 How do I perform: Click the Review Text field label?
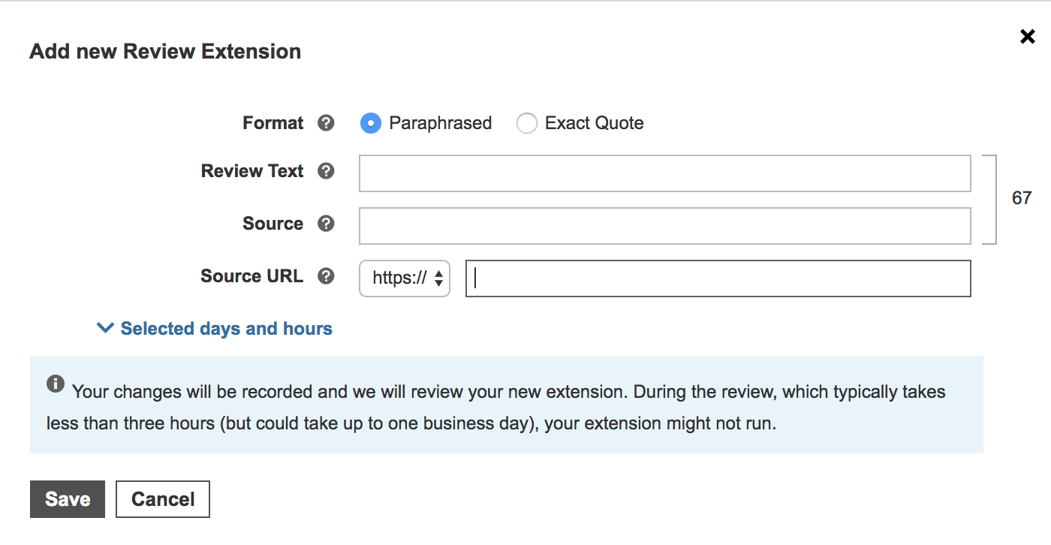tap(252, 171)
